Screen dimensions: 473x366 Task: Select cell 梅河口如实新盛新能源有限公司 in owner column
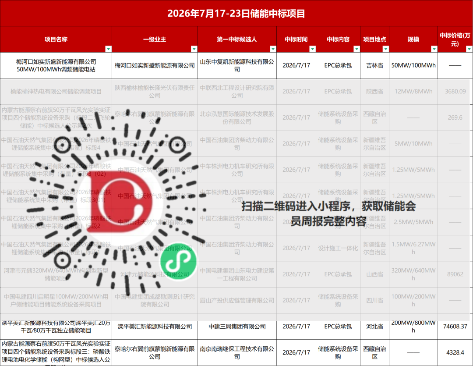point(155,66)
